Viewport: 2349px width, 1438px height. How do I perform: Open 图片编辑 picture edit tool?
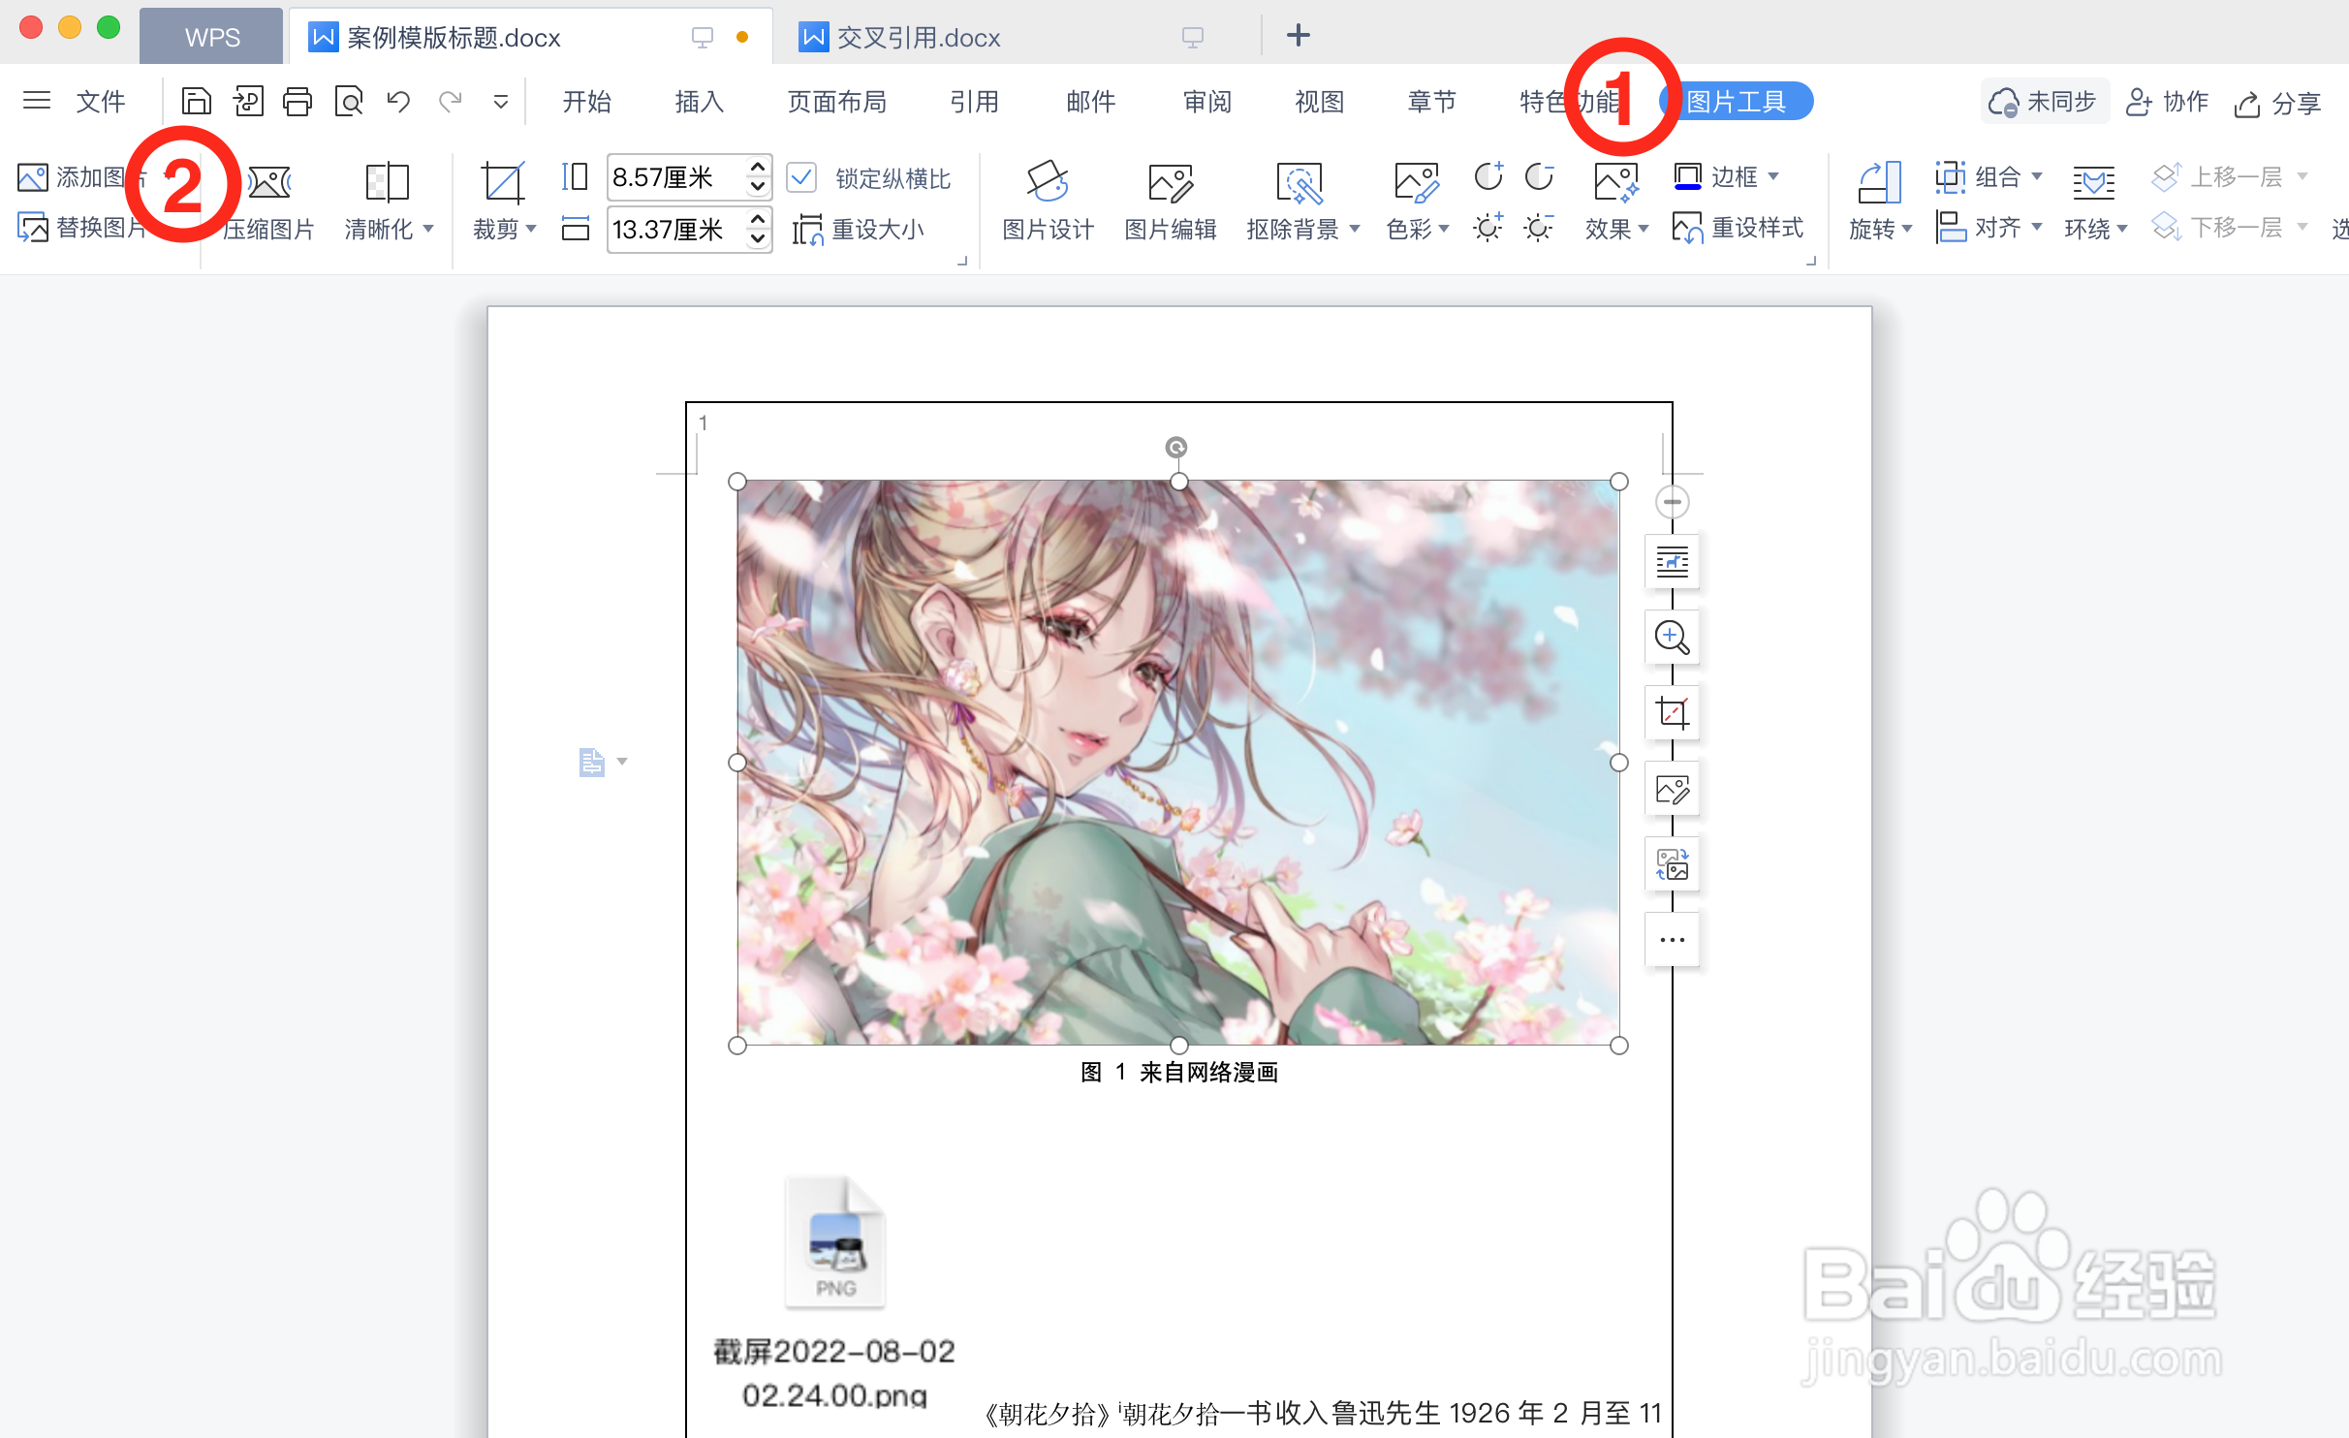pos(1170,202)
